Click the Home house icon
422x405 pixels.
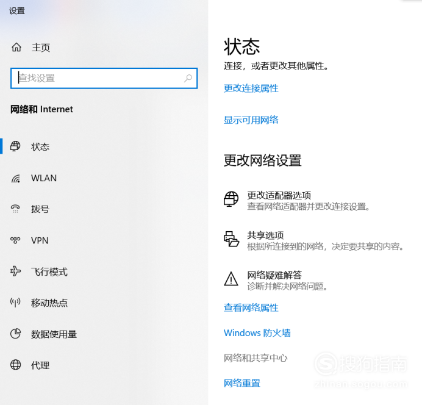tap(16, 48)
